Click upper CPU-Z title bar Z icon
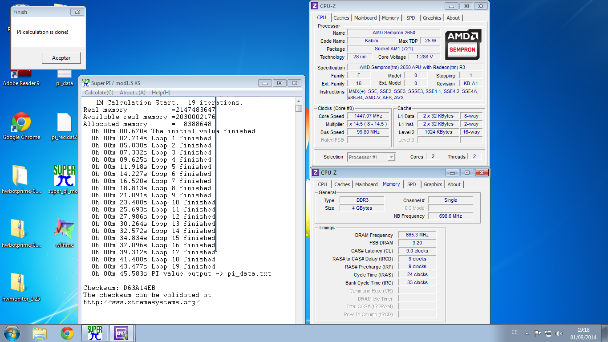608x342 pixels. [315, 6]
